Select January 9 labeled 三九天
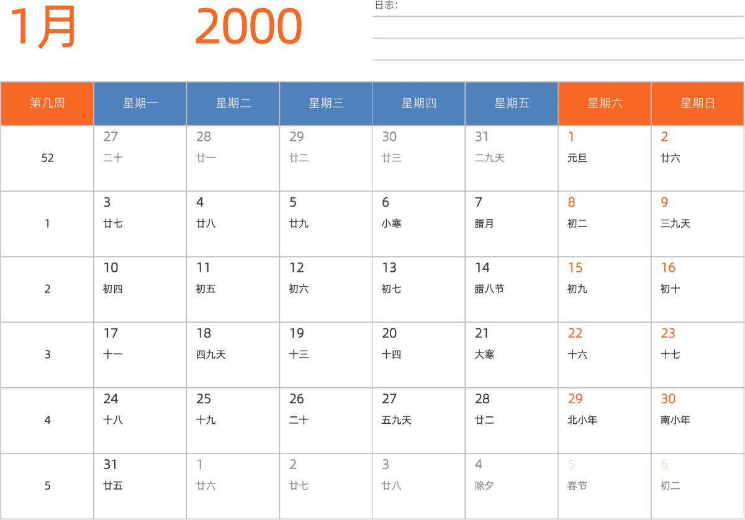Screen dimensions: 745x520 (x=698, y=224)
